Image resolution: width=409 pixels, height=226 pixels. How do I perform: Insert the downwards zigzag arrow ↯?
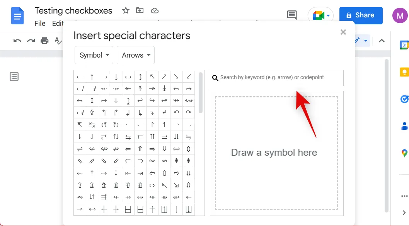click(x=92, y=112)
